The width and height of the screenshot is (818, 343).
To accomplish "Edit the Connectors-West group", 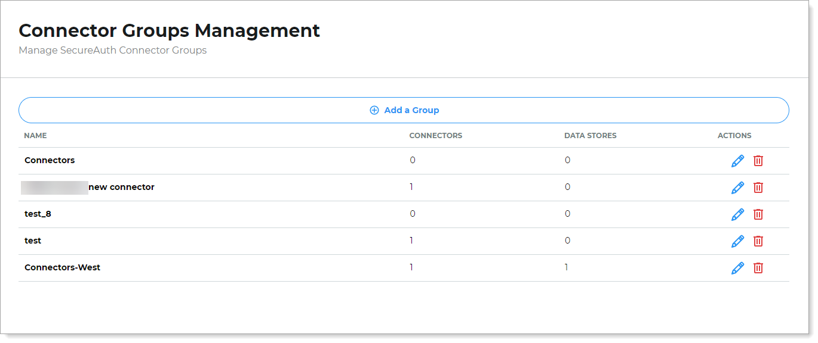I will pyautogui.click(x=737, y=268).
